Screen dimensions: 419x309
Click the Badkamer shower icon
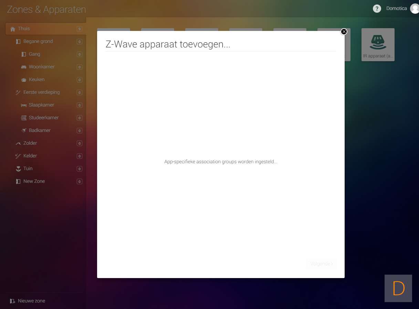pyautogui.click(x=24, y=131)
